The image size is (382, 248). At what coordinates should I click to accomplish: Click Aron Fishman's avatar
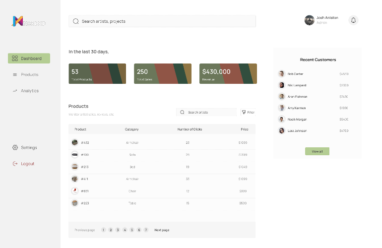282,96
